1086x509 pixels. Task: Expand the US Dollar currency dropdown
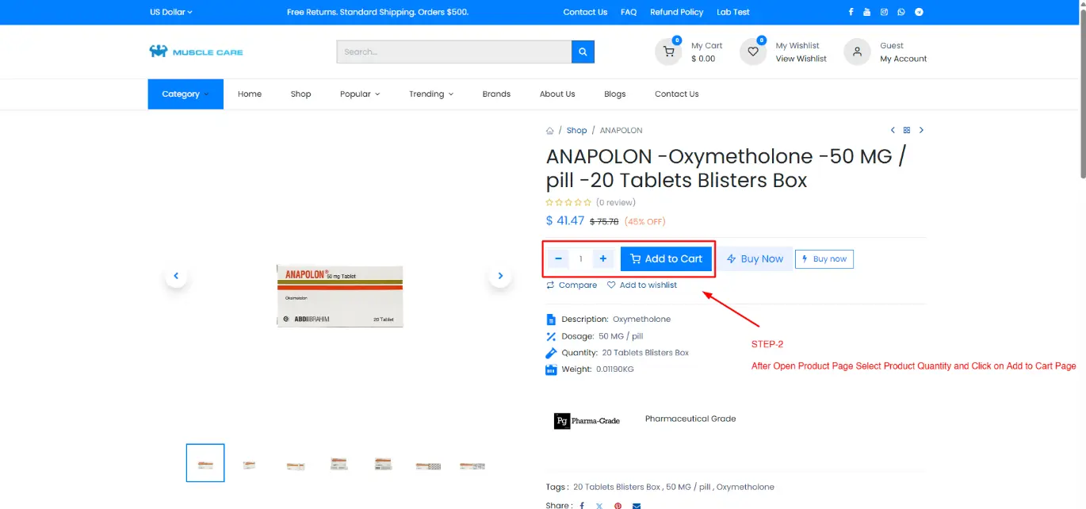pos(170,12)
